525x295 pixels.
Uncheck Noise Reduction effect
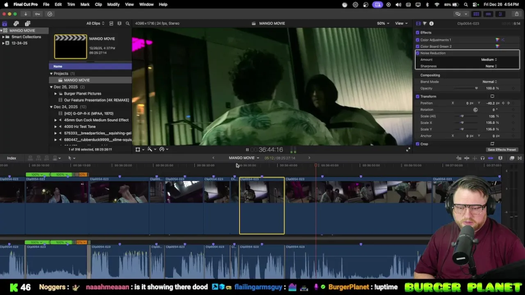418,53
